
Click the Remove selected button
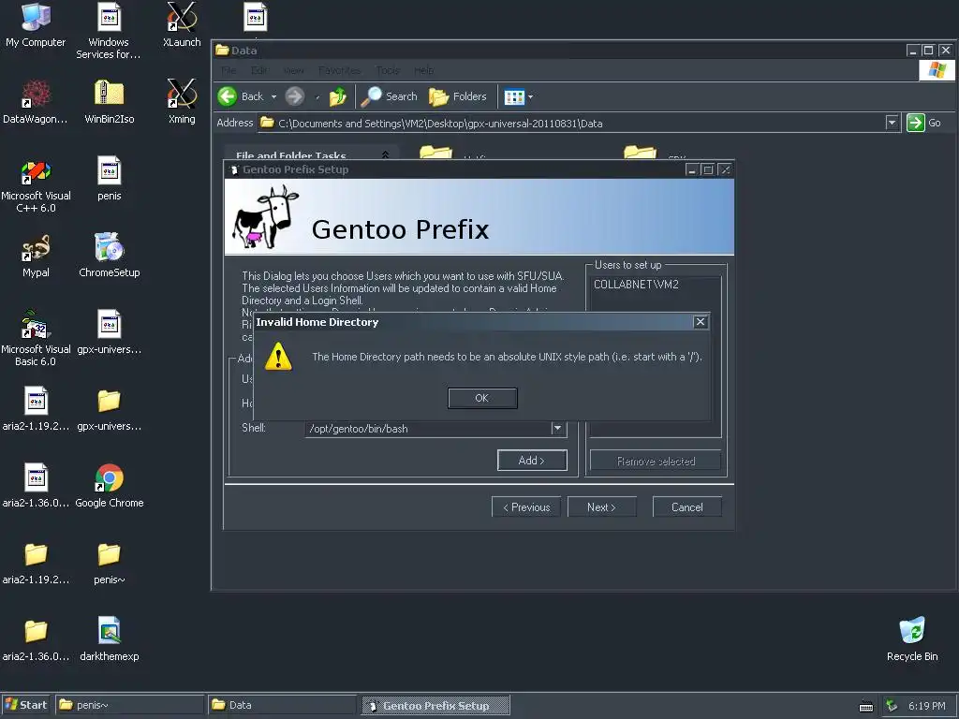click(656, 461)
